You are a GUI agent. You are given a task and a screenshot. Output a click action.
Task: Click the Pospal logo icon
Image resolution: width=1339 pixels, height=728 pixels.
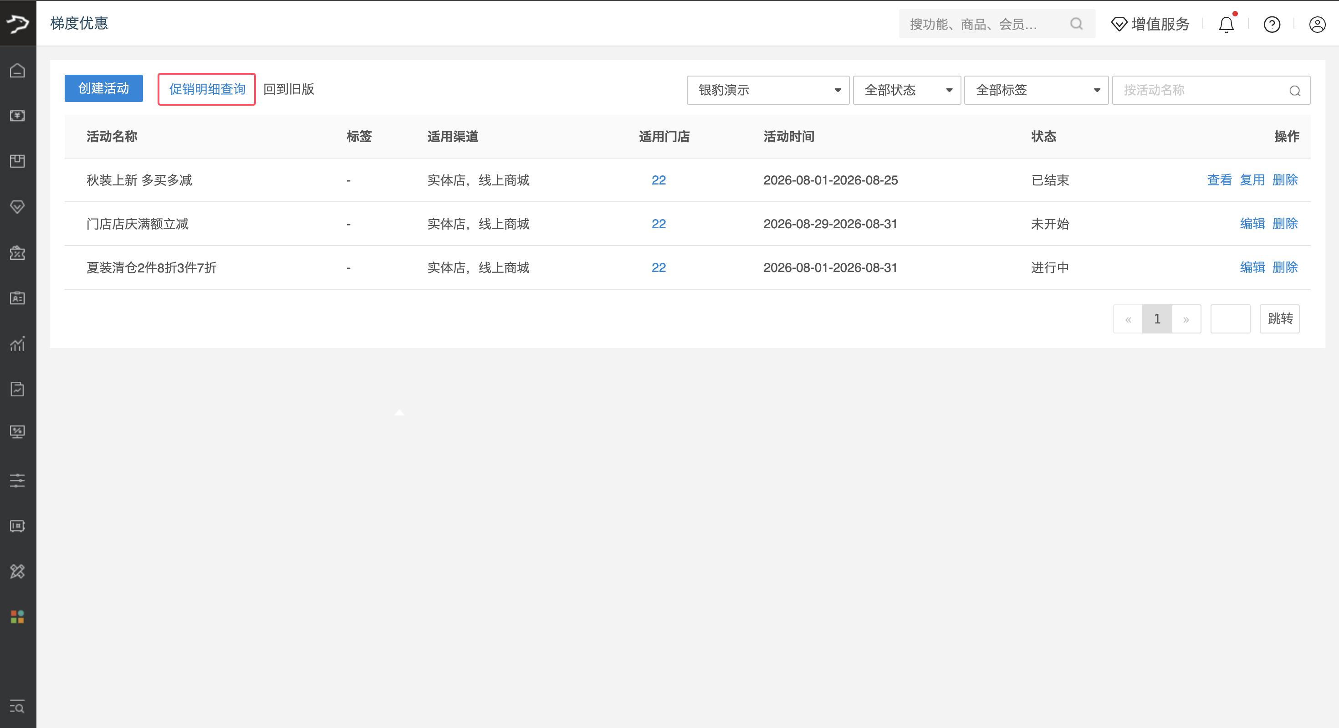(18, 23)
